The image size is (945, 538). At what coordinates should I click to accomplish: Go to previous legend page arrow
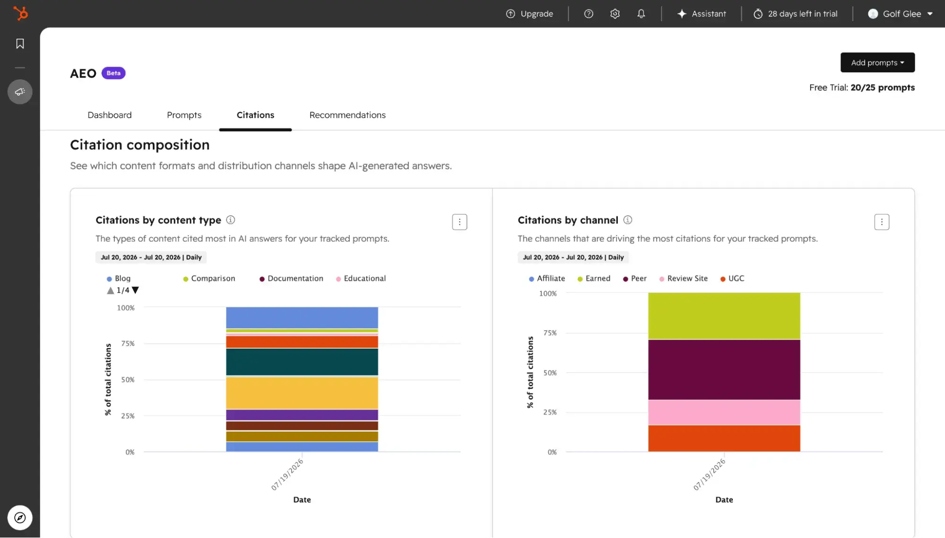[111, 290]
